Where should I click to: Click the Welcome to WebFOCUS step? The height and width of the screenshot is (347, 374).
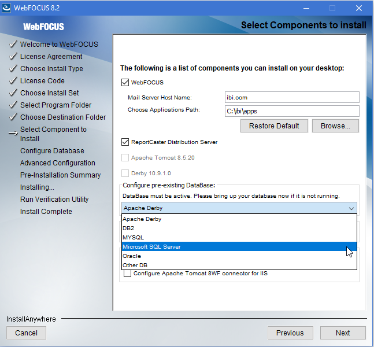[59, 45]
